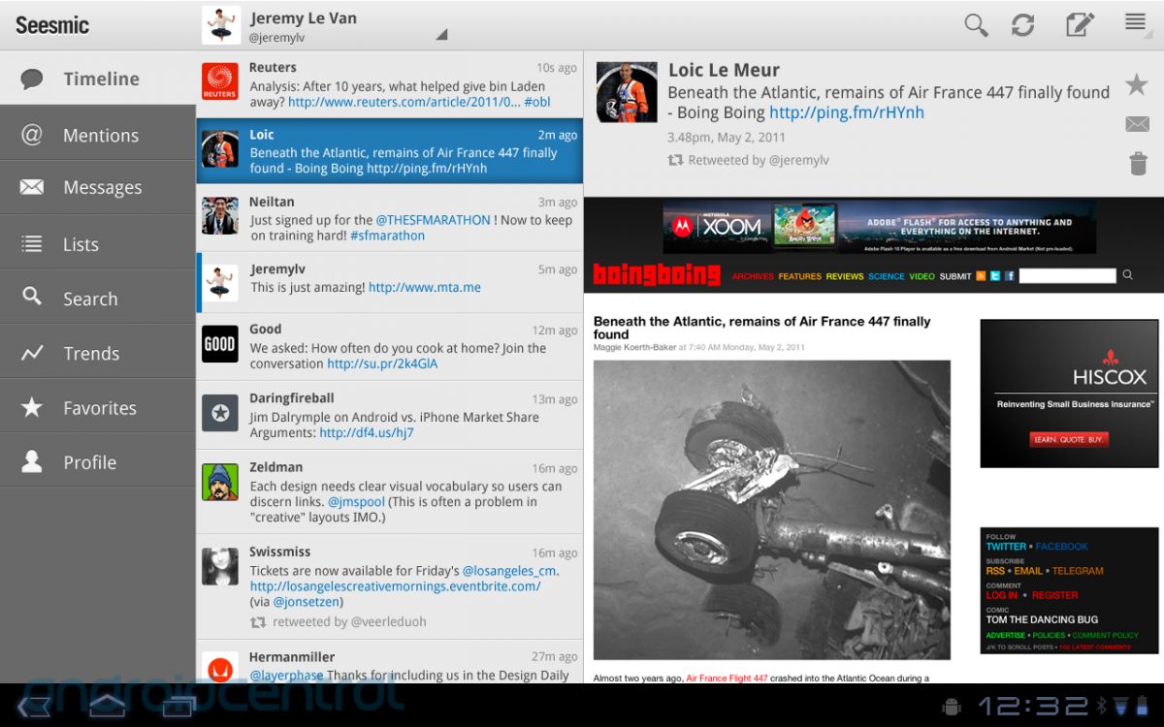Select the Loic tweet in timeline
The height and width of the screenshot is (727, 1164).
389,151
